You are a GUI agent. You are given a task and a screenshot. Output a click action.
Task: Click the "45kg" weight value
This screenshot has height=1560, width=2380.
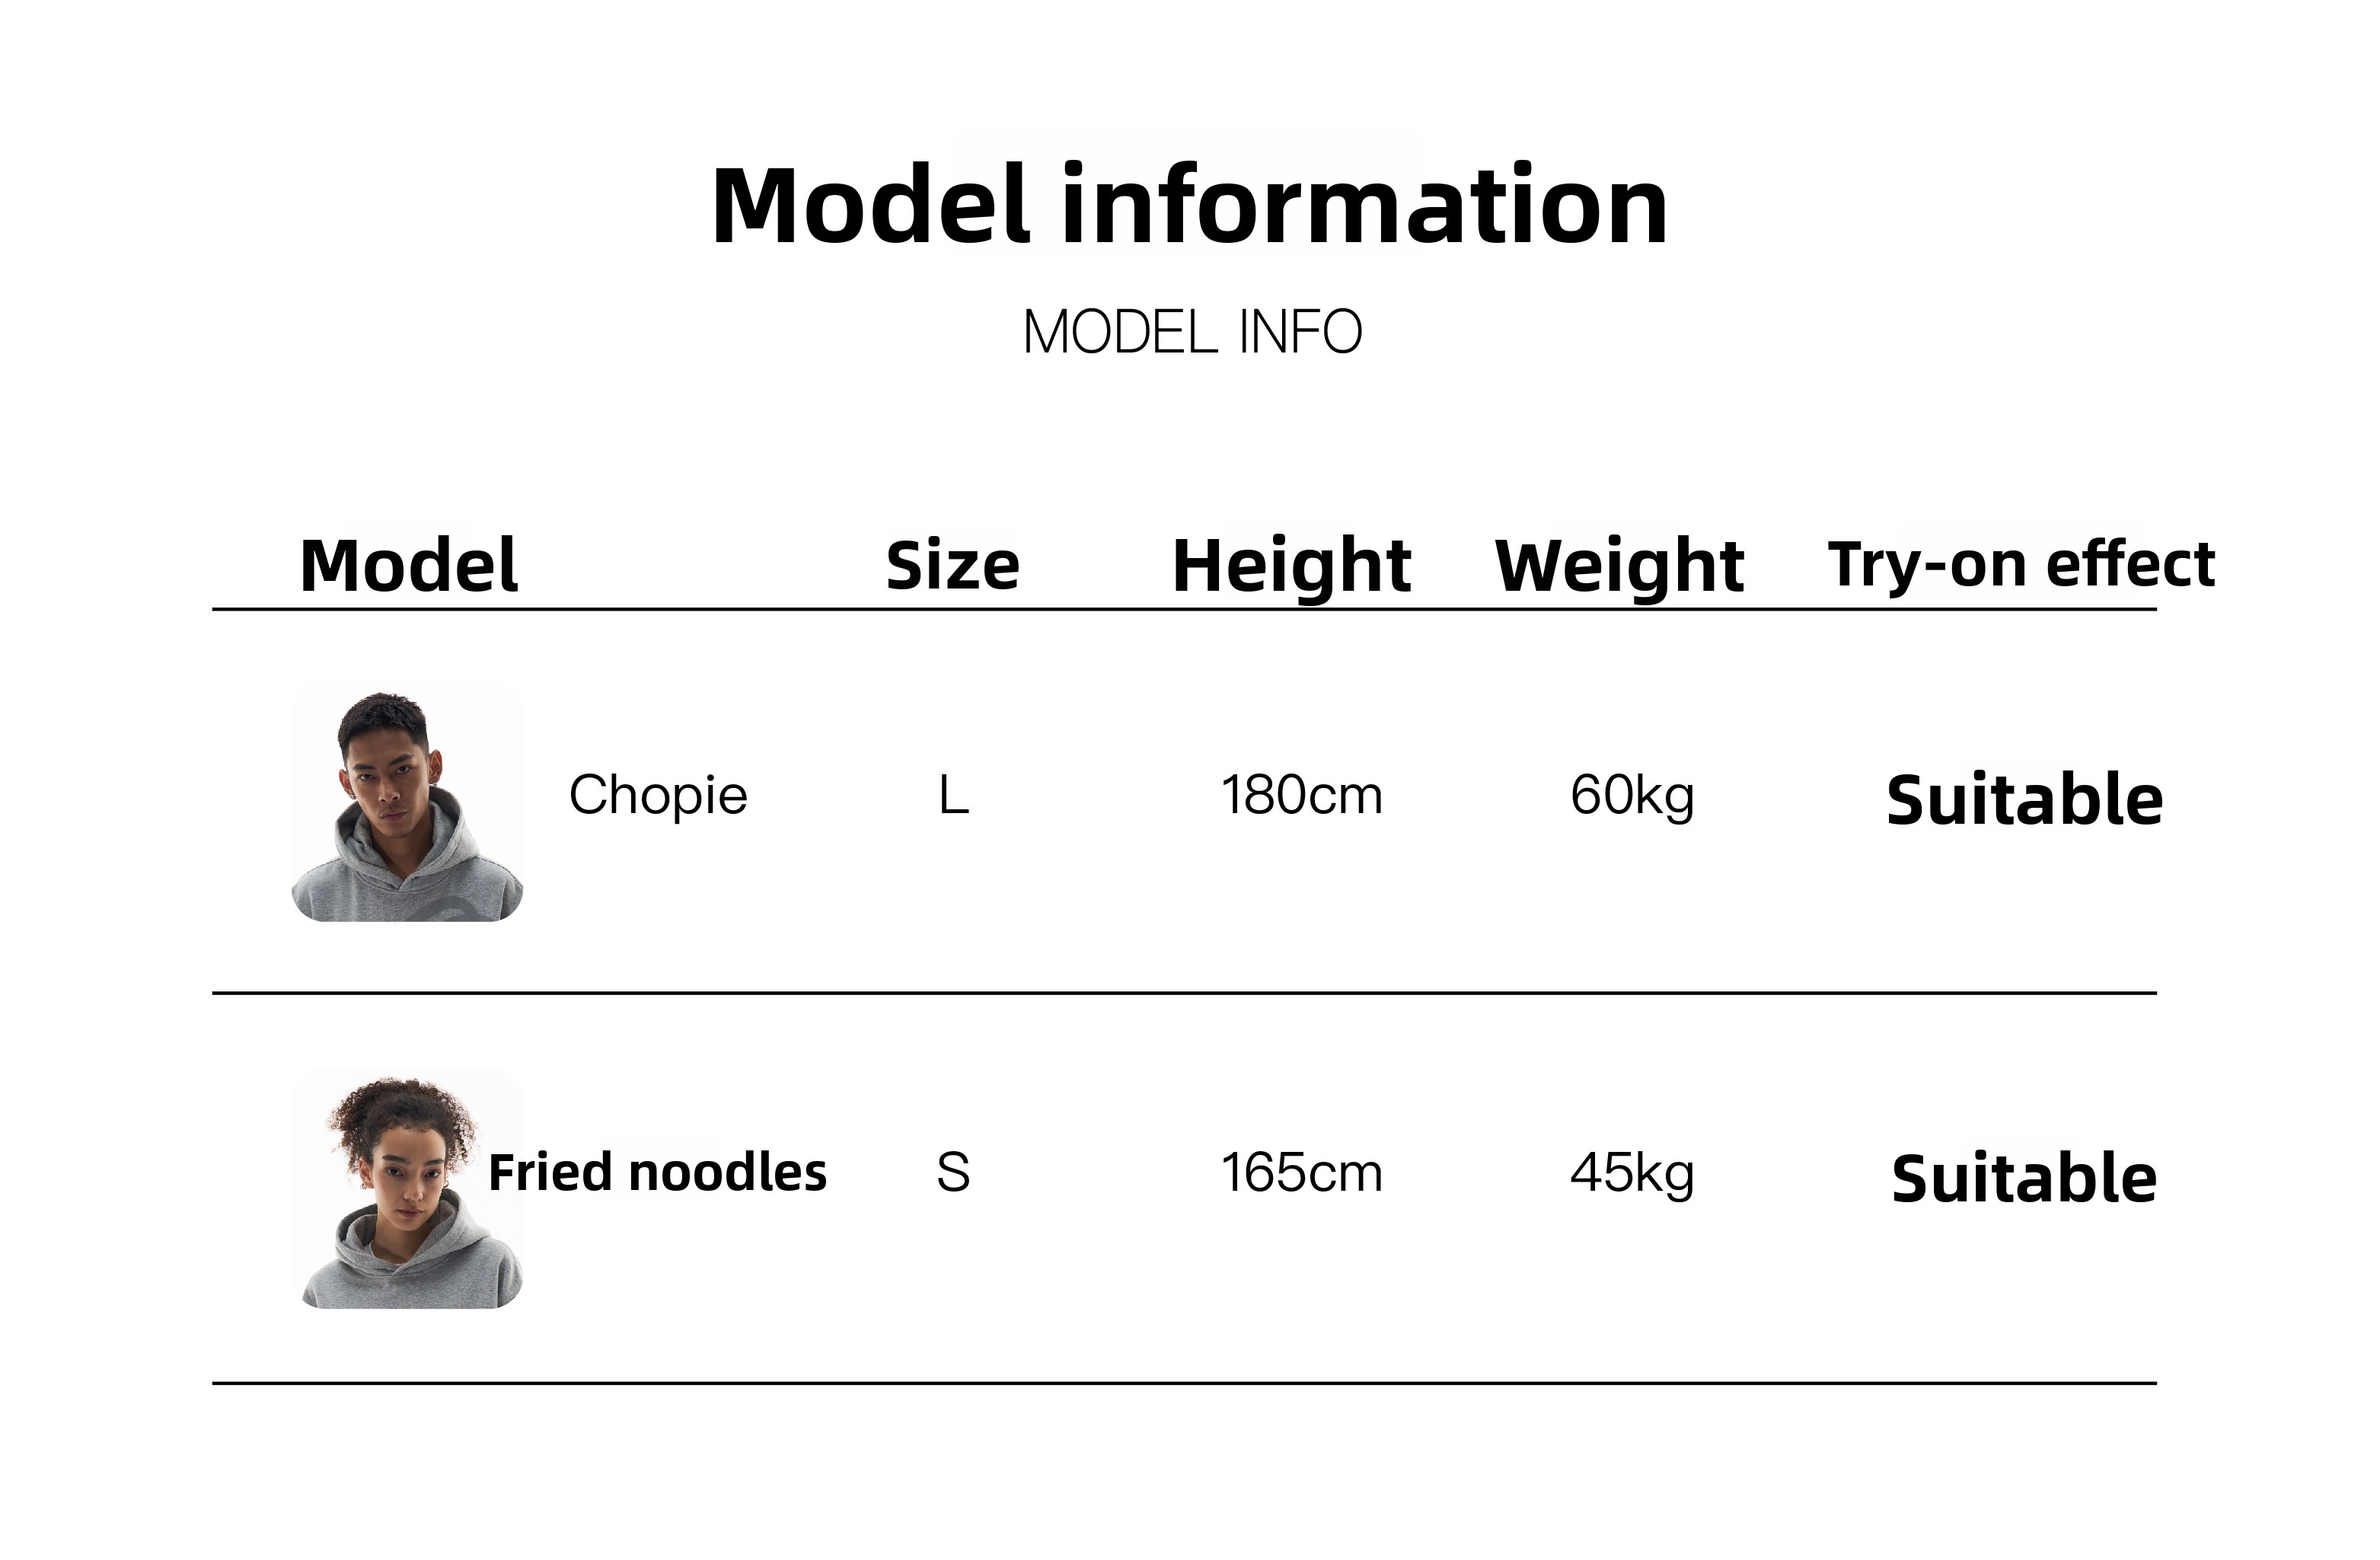1632,1172
